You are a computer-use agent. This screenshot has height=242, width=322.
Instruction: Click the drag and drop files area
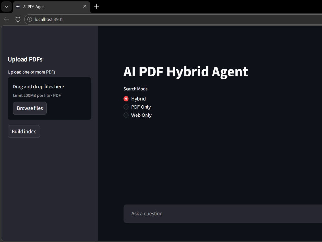point(50,98)
